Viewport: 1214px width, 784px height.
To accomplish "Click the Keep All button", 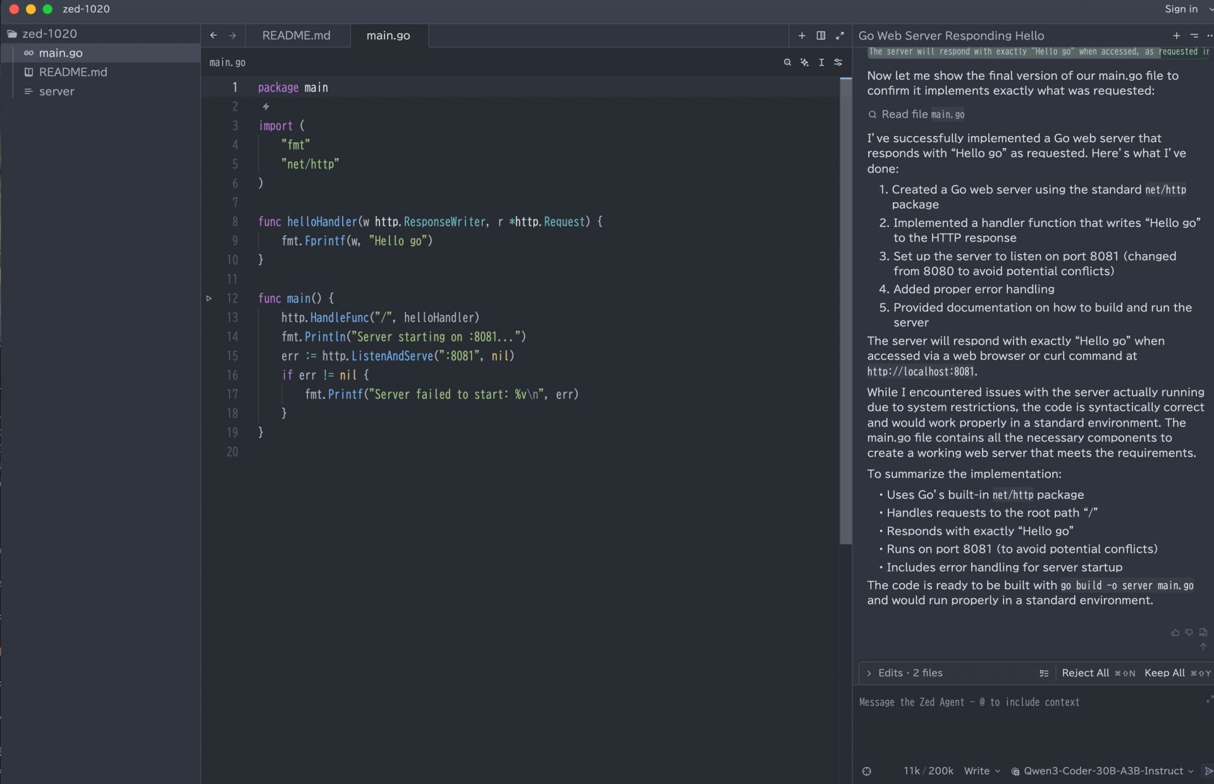I will pos(1164,673).
